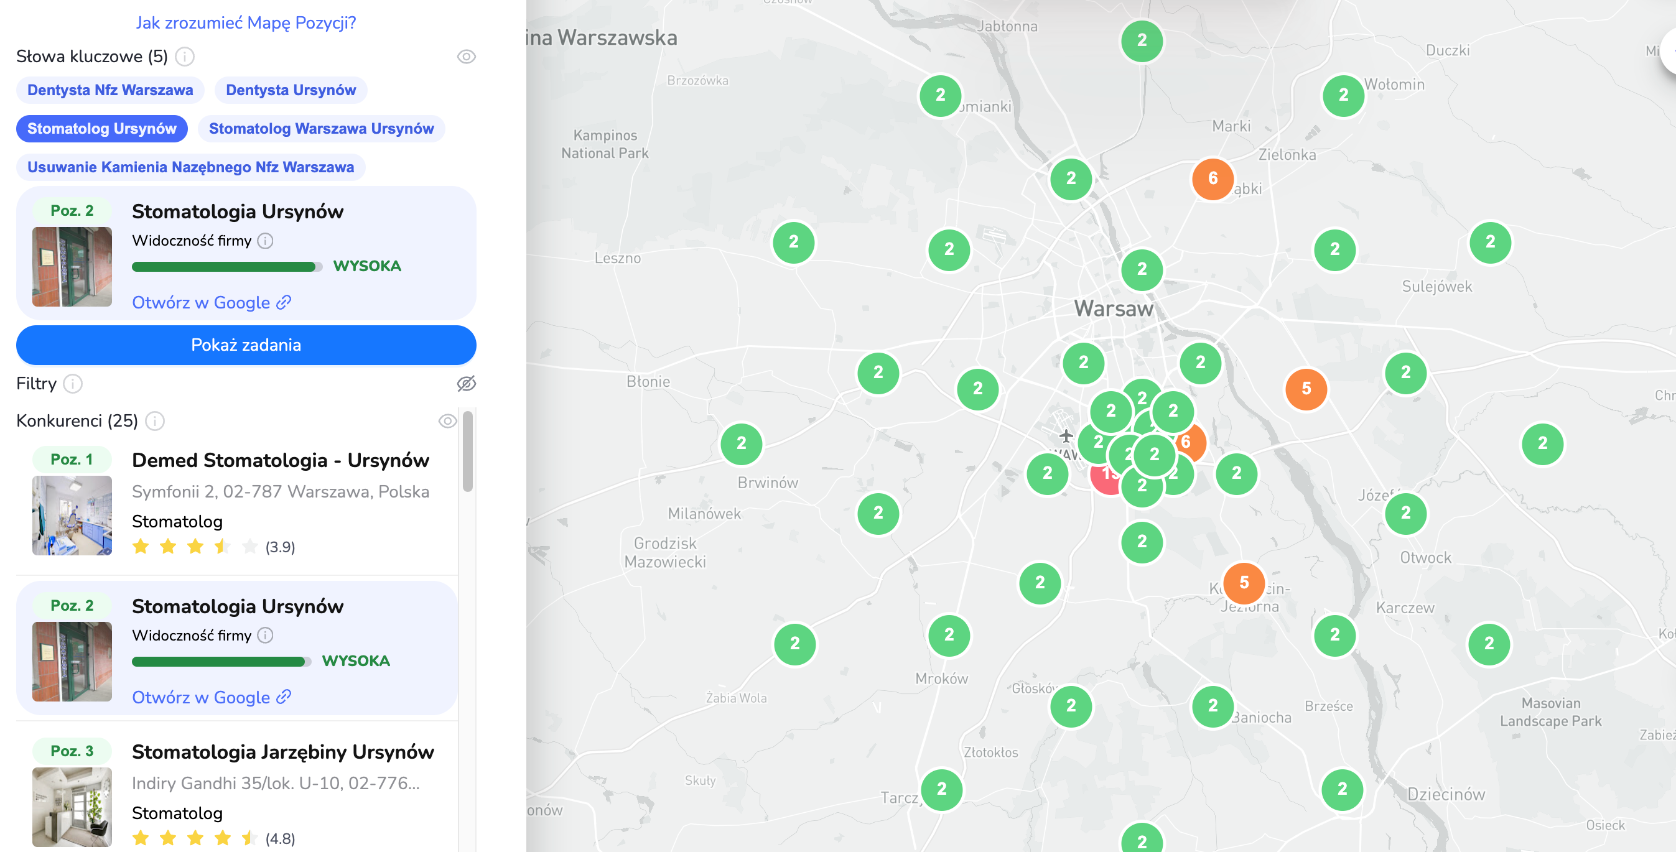
Task: Click Otwórz w Google in the competitors list
Action: coord(212,697)
